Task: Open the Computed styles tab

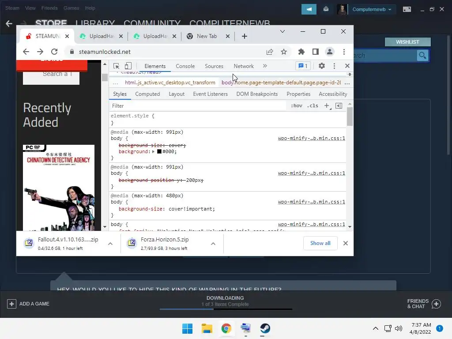Action: click(x=147, y=94)
